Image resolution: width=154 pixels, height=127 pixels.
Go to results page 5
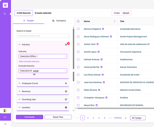point(105,118)
